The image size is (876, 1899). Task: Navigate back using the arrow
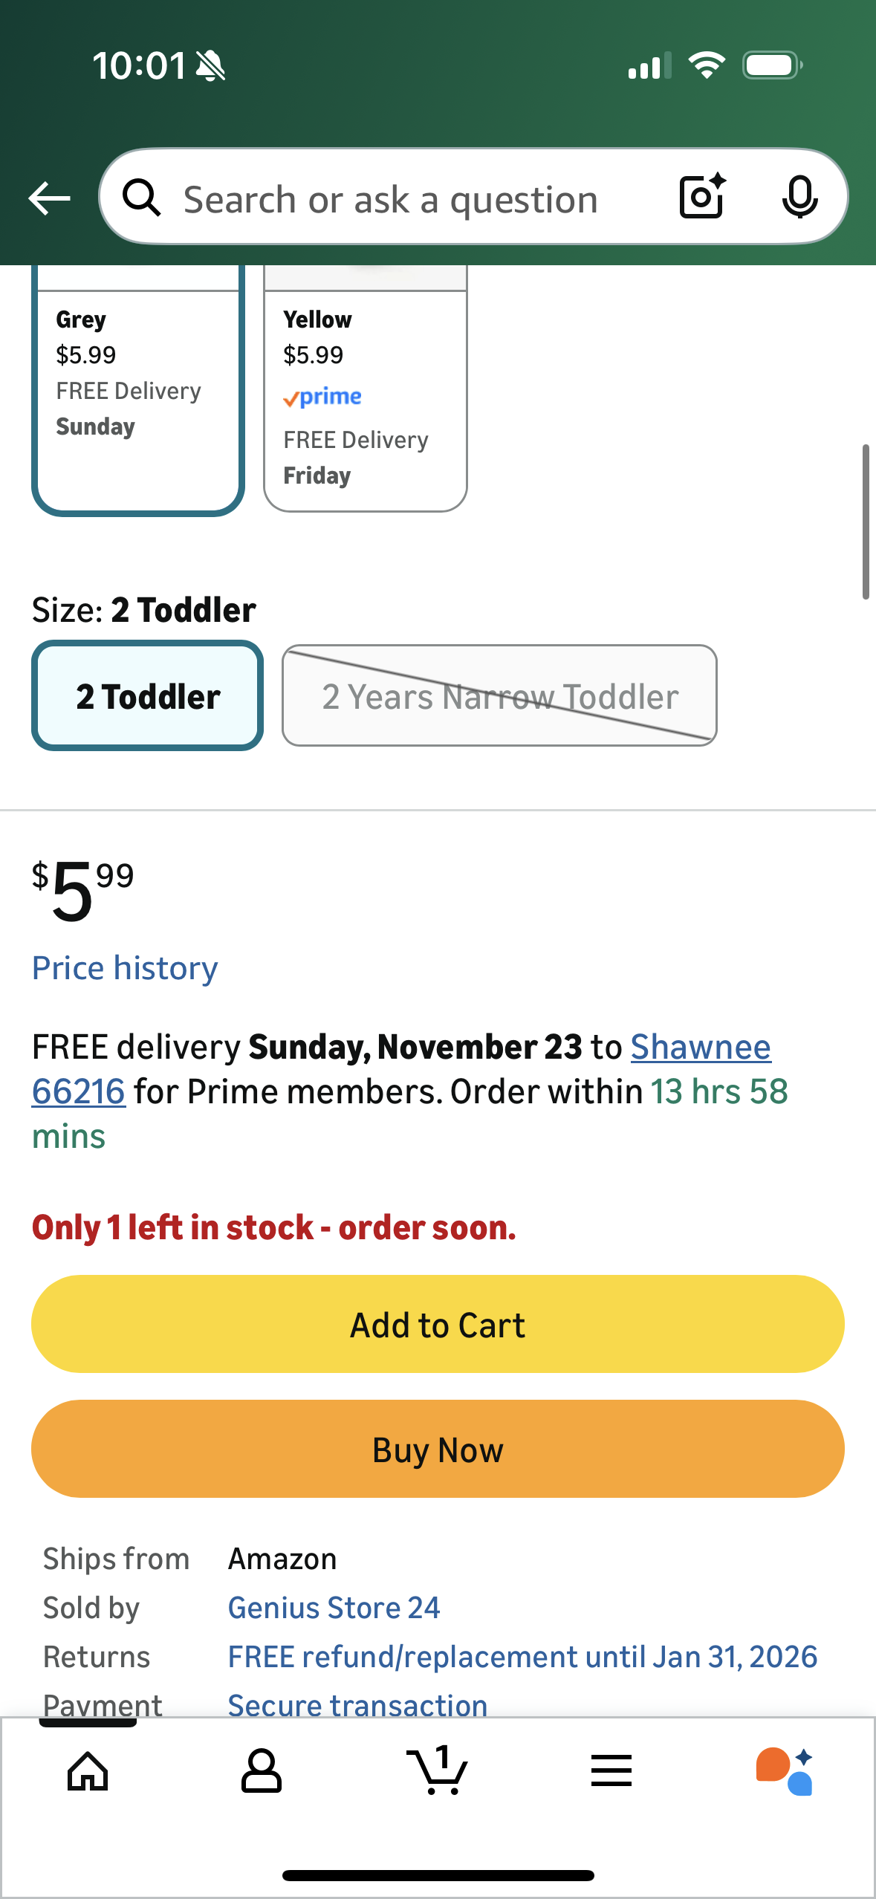49,198
